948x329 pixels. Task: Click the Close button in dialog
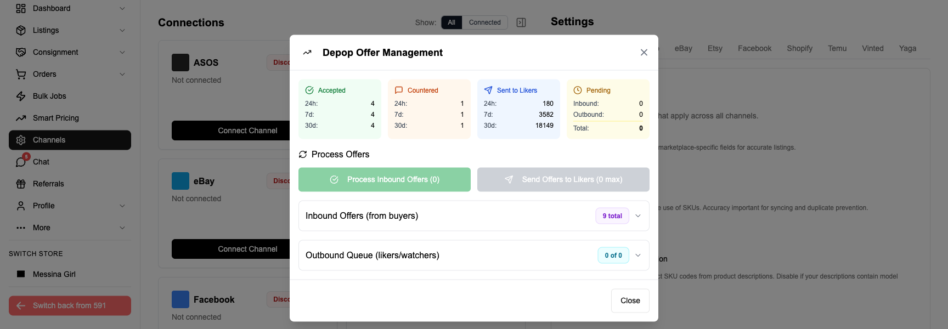click(x=630, y=300)
